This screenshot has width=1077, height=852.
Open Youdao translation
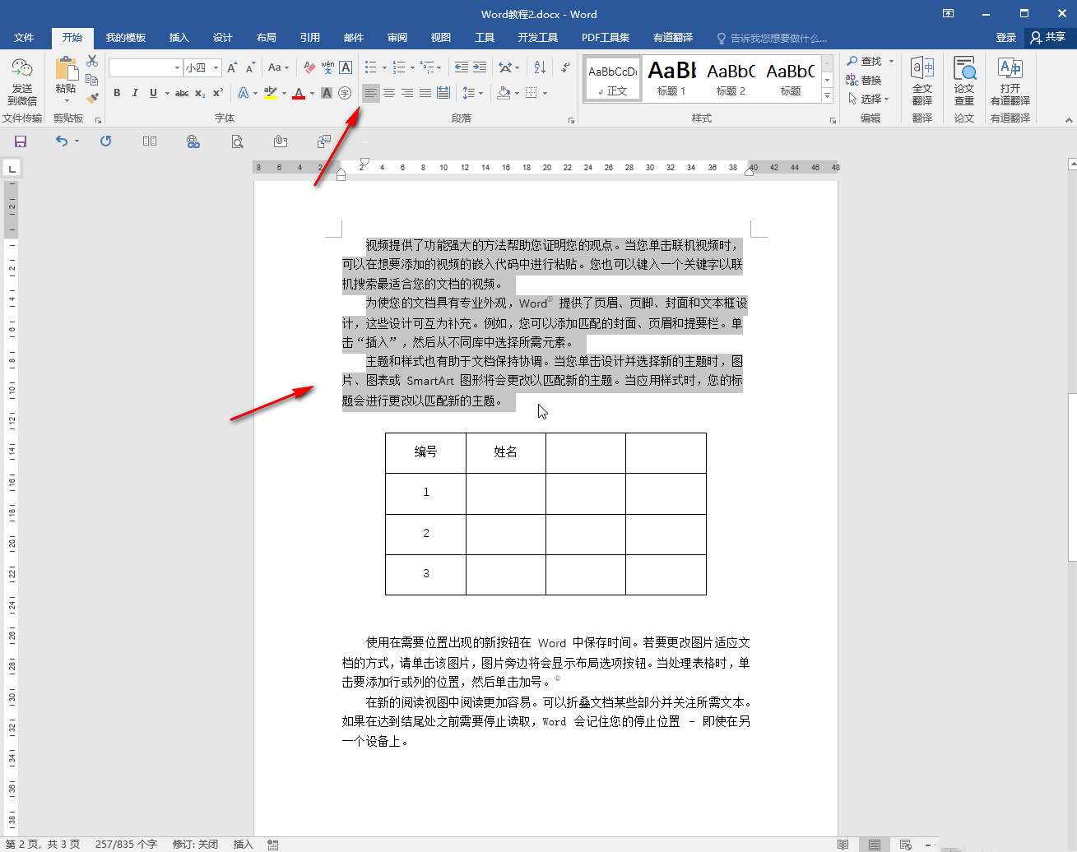coord(1010,81)
